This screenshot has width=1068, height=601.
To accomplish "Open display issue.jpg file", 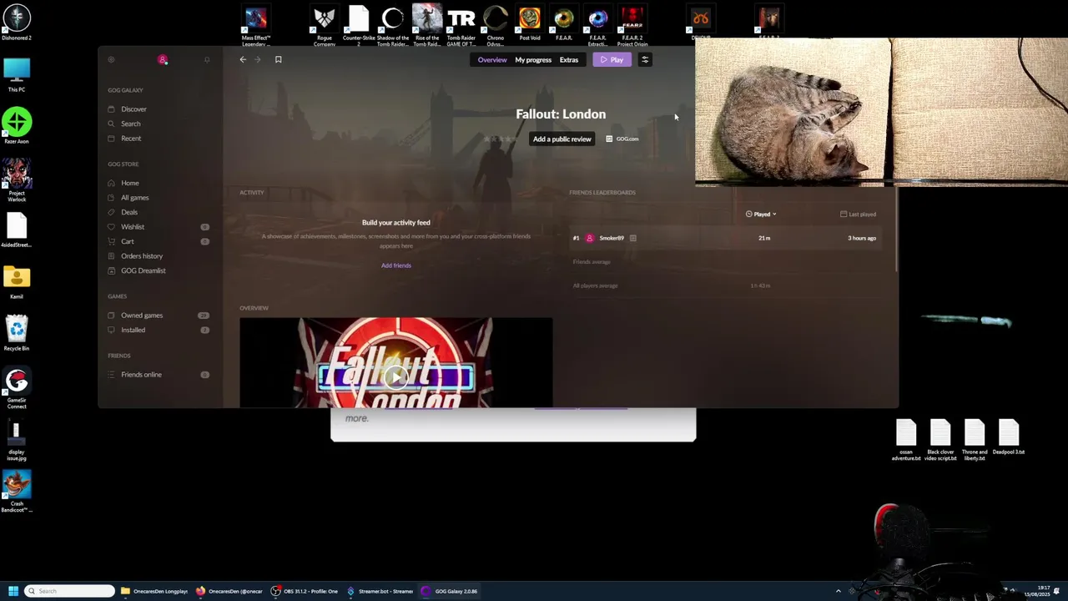I will pos(17,440).
